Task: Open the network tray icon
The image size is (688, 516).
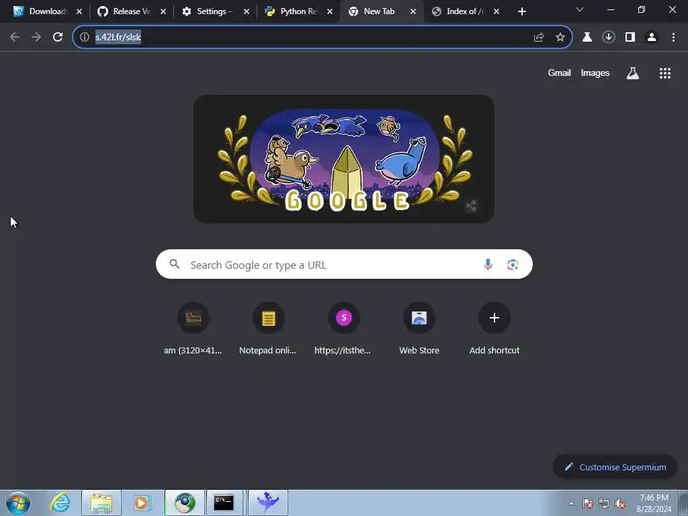Action: pyautogui.click(x=604, y=503)
